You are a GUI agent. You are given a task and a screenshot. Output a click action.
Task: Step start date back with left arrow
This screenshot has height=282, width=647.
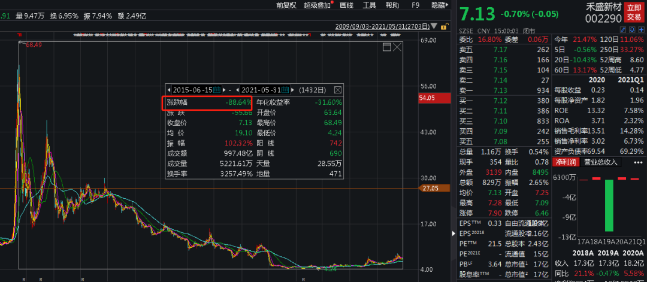(169, 90)
